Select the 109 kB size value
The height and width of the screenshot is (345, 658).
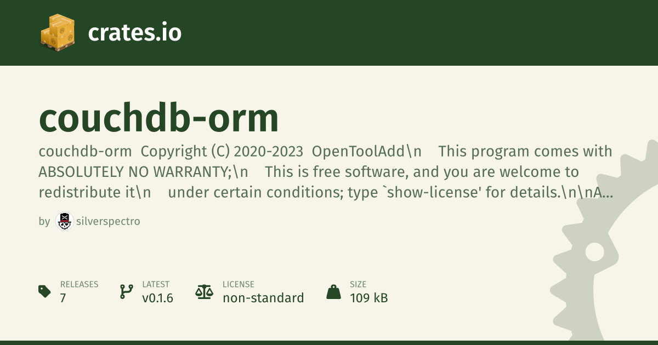click(369, 298)
